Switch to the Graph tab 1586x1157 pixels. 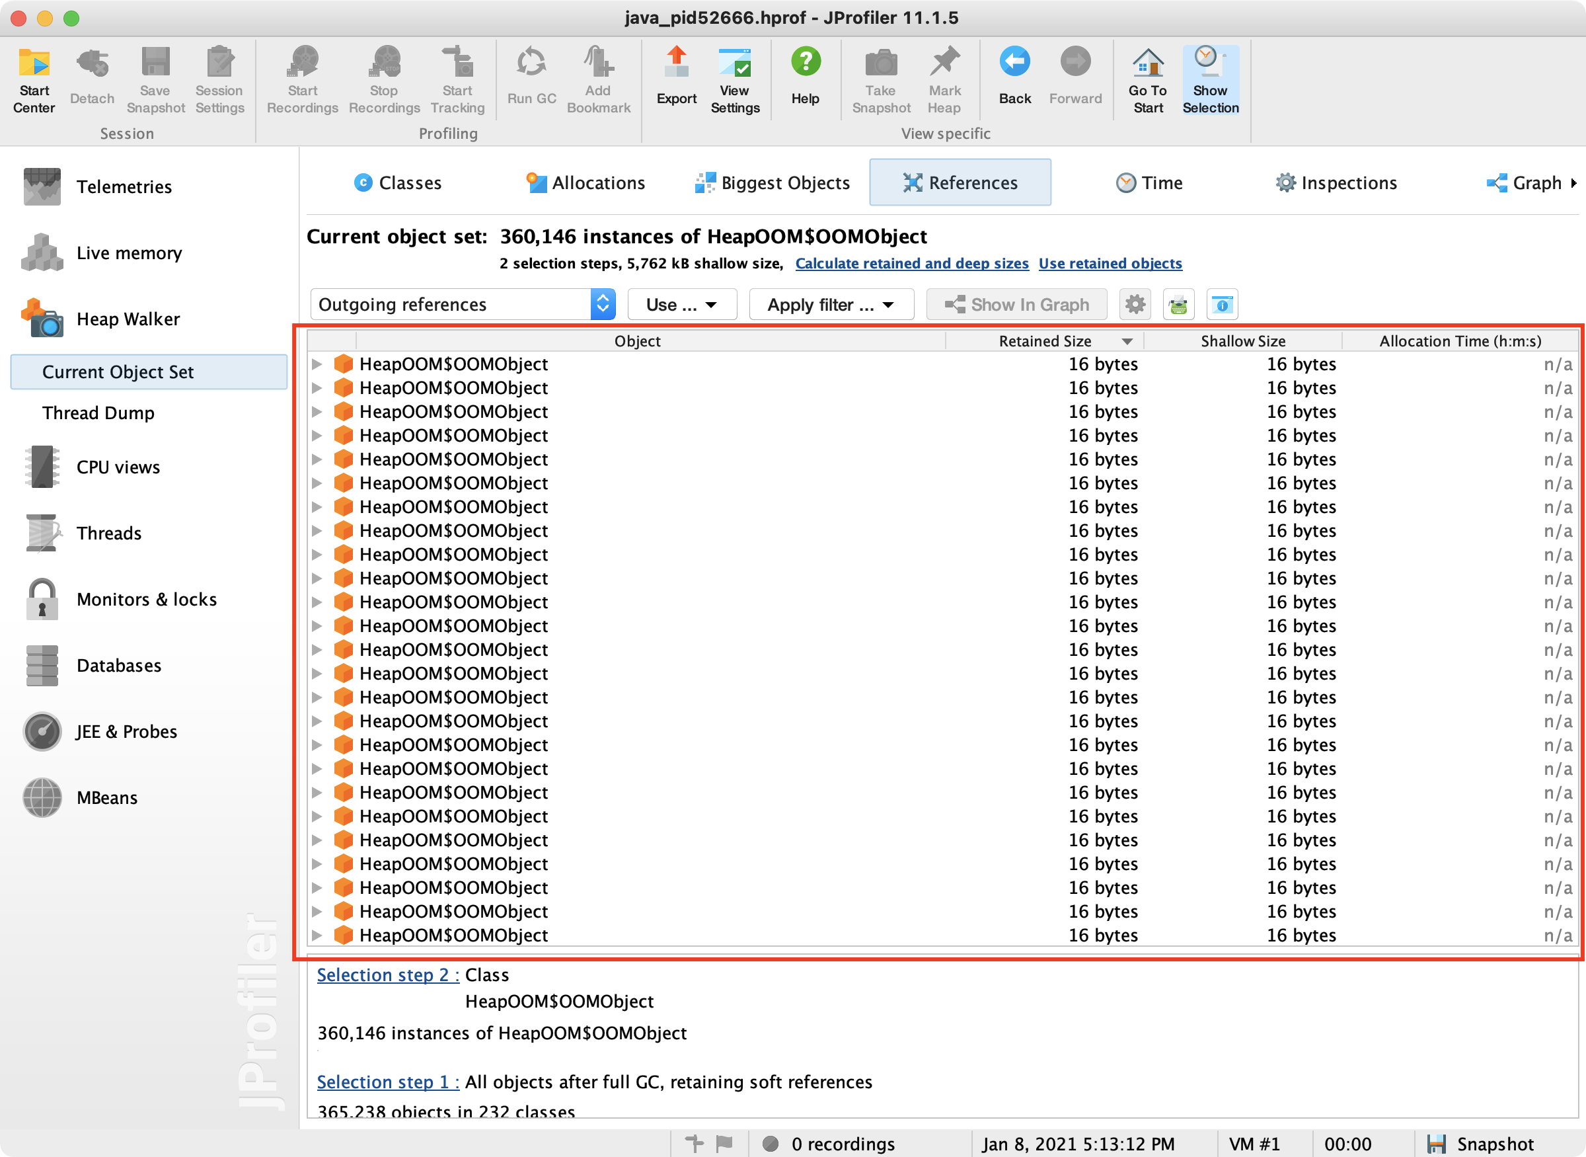[x=1524, y=182]
